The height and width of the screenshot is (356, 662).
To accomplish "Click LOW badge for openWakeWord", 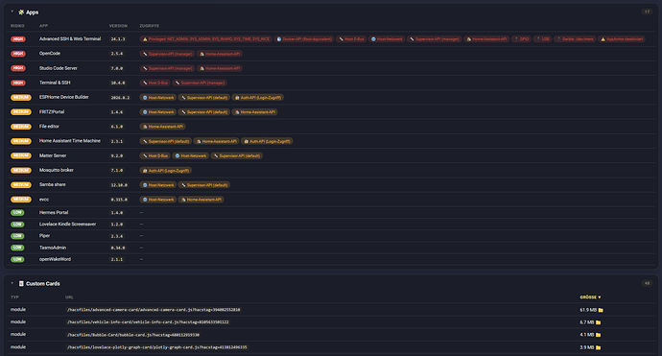I will pyautogui.click(x=17, y=259).
